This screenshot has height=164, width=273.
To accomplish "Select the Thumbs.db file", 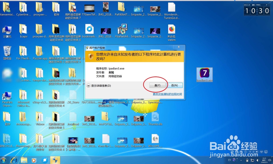I will click(155, 119).
